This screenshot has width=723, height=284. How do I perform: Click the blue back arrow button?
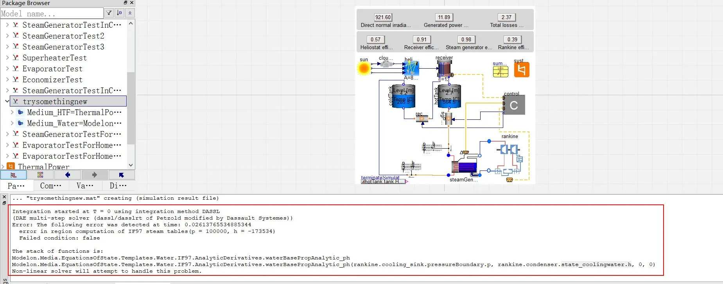coord(67,175)
